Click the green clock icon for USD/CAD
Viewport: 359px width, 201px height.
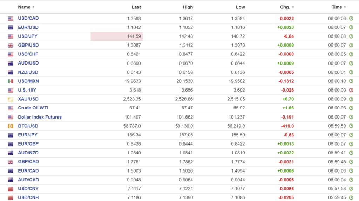pyautogui.click(x=351, y=18)
